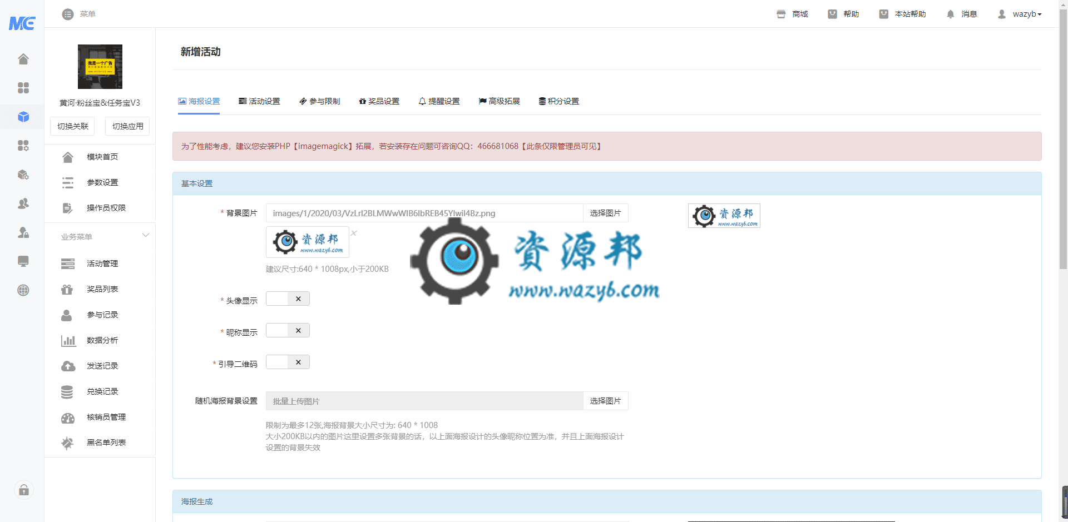Switch to the 高级拓展 tab
Image resolution: width=1068 pixels, height=522 pixels.
[x=500, y=101]
